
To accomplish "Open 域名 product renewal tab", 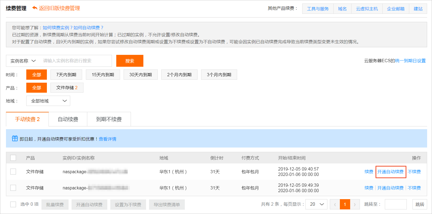I will [343, 9].
